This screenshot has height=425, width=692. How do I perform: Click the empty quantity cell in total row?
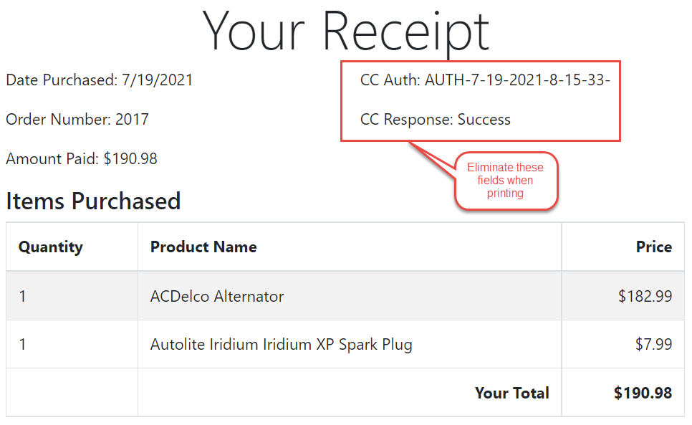pyautogui.click(x=72, y=393)
